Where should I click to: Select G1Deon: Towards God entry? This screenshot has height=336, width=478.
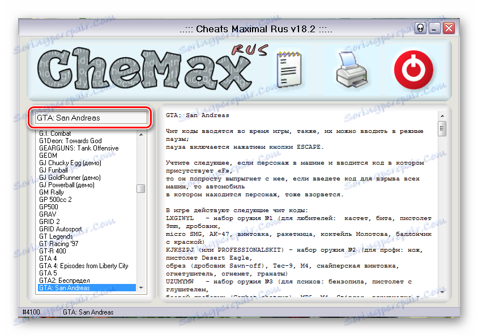pos(70,141)
